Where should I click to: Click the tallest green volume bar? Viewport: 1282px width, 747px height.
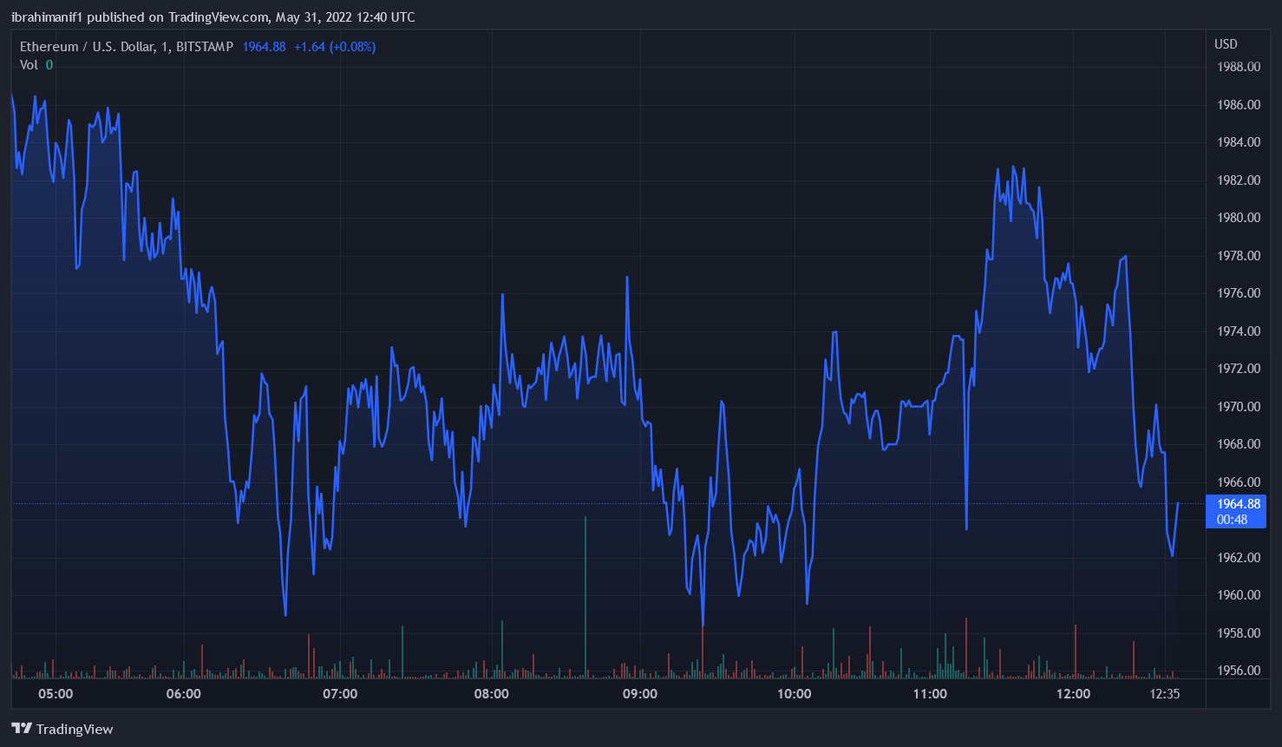(585, 599)
